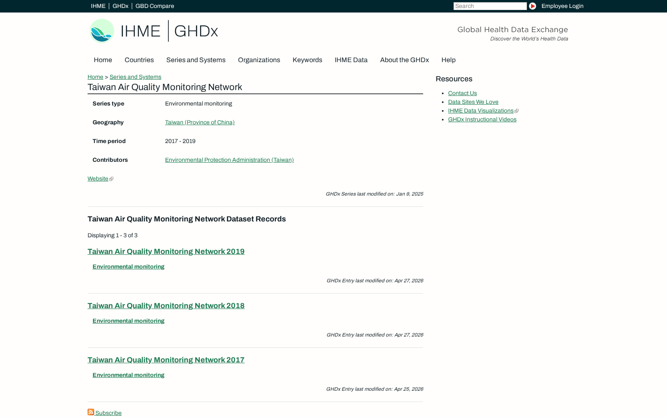Click Environmental monitoring under the 2017 record
Screen dimensions: 667x417
128,375
